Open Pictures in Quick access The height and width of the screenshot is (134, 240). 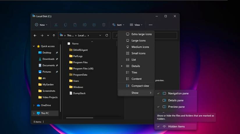(x=47, y=72)
